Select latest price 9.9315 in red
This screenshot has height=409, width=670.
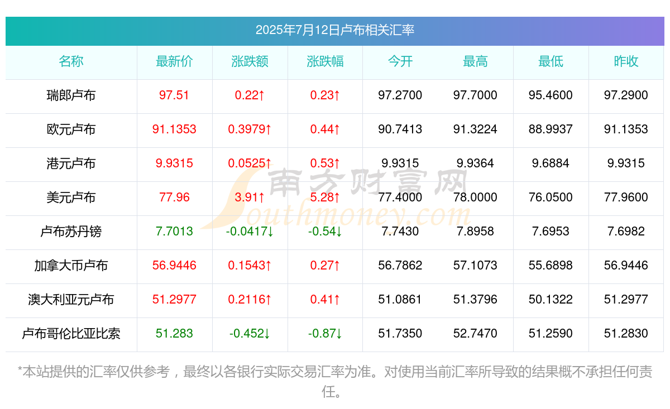pos(174,163)
